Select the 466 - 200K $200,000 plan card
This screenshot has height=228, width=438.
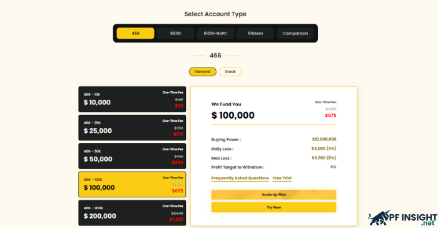coord(132,213)
